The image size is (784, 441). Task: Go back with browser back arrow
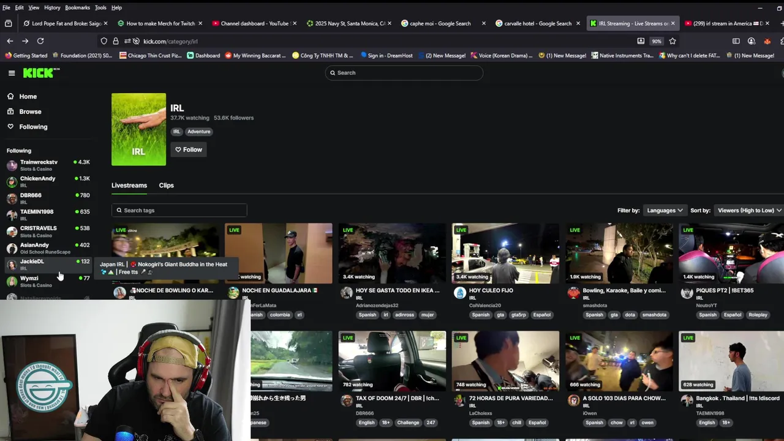click(x=10, y=41)
